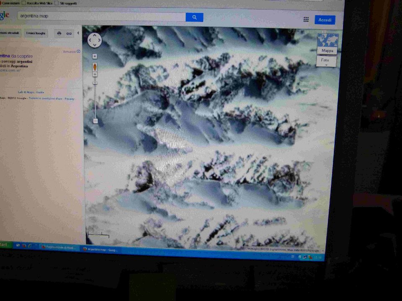Click the Google logo

coord(5,15)
